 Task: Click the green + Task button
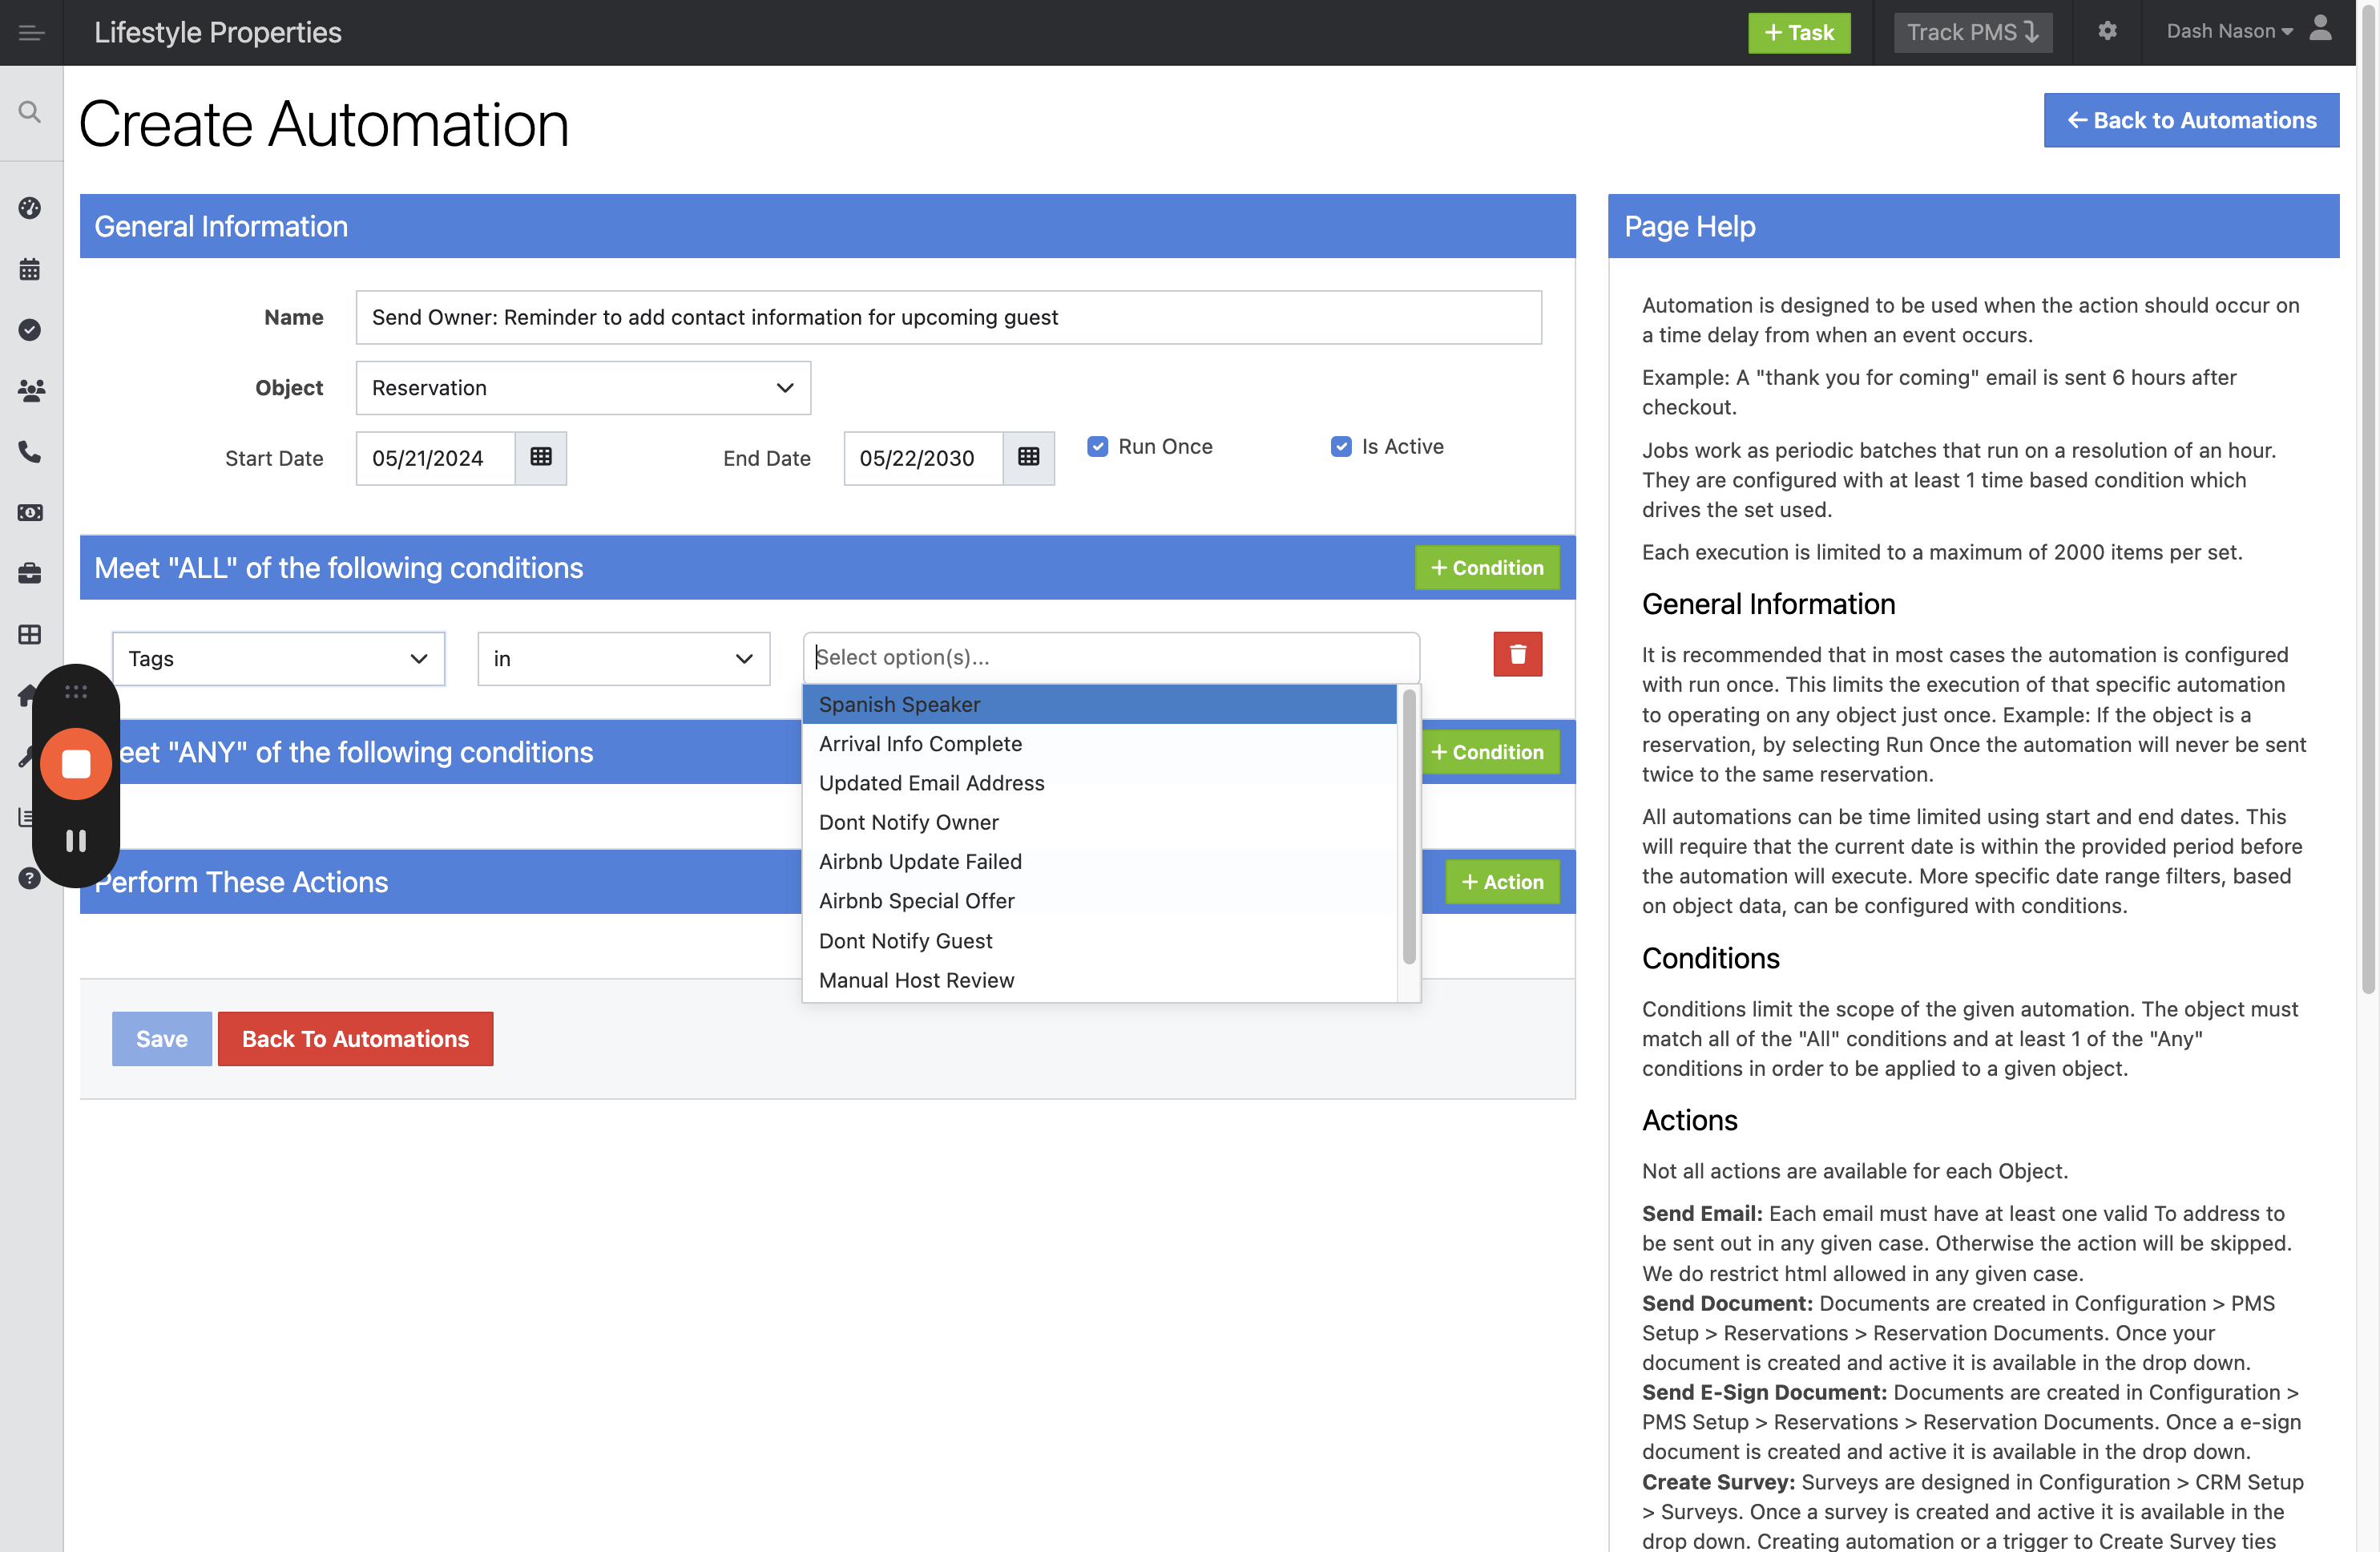1799,32
